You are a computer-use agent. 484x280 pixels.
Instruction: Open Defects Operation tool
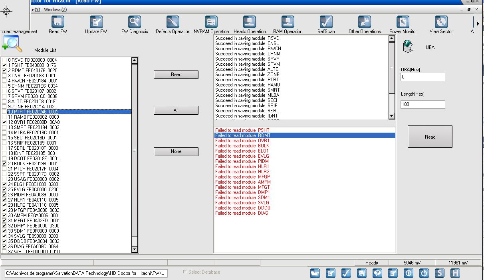tap(173, 25)
